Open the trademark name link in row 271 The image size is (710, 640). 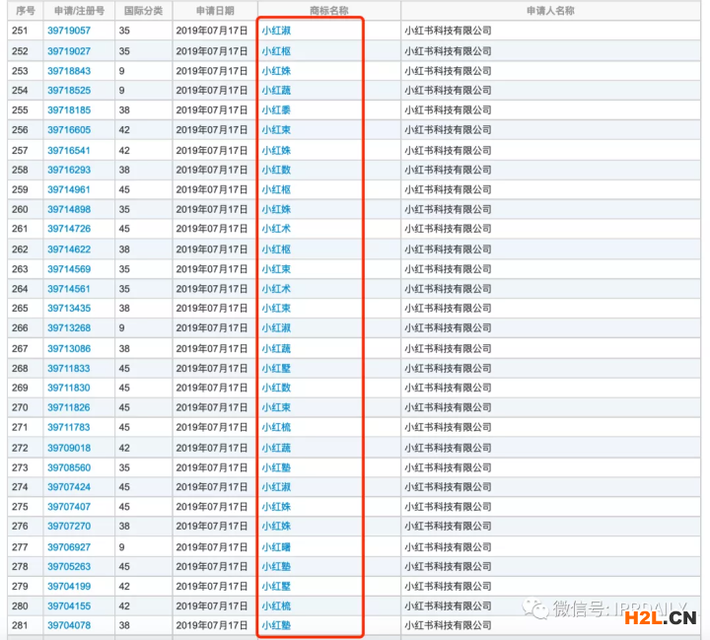[x=276, y=427]
